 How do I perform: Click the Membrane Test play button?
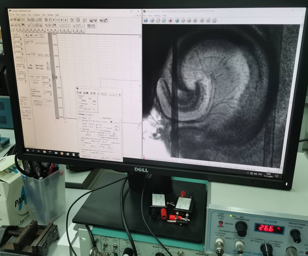point(26,35)
